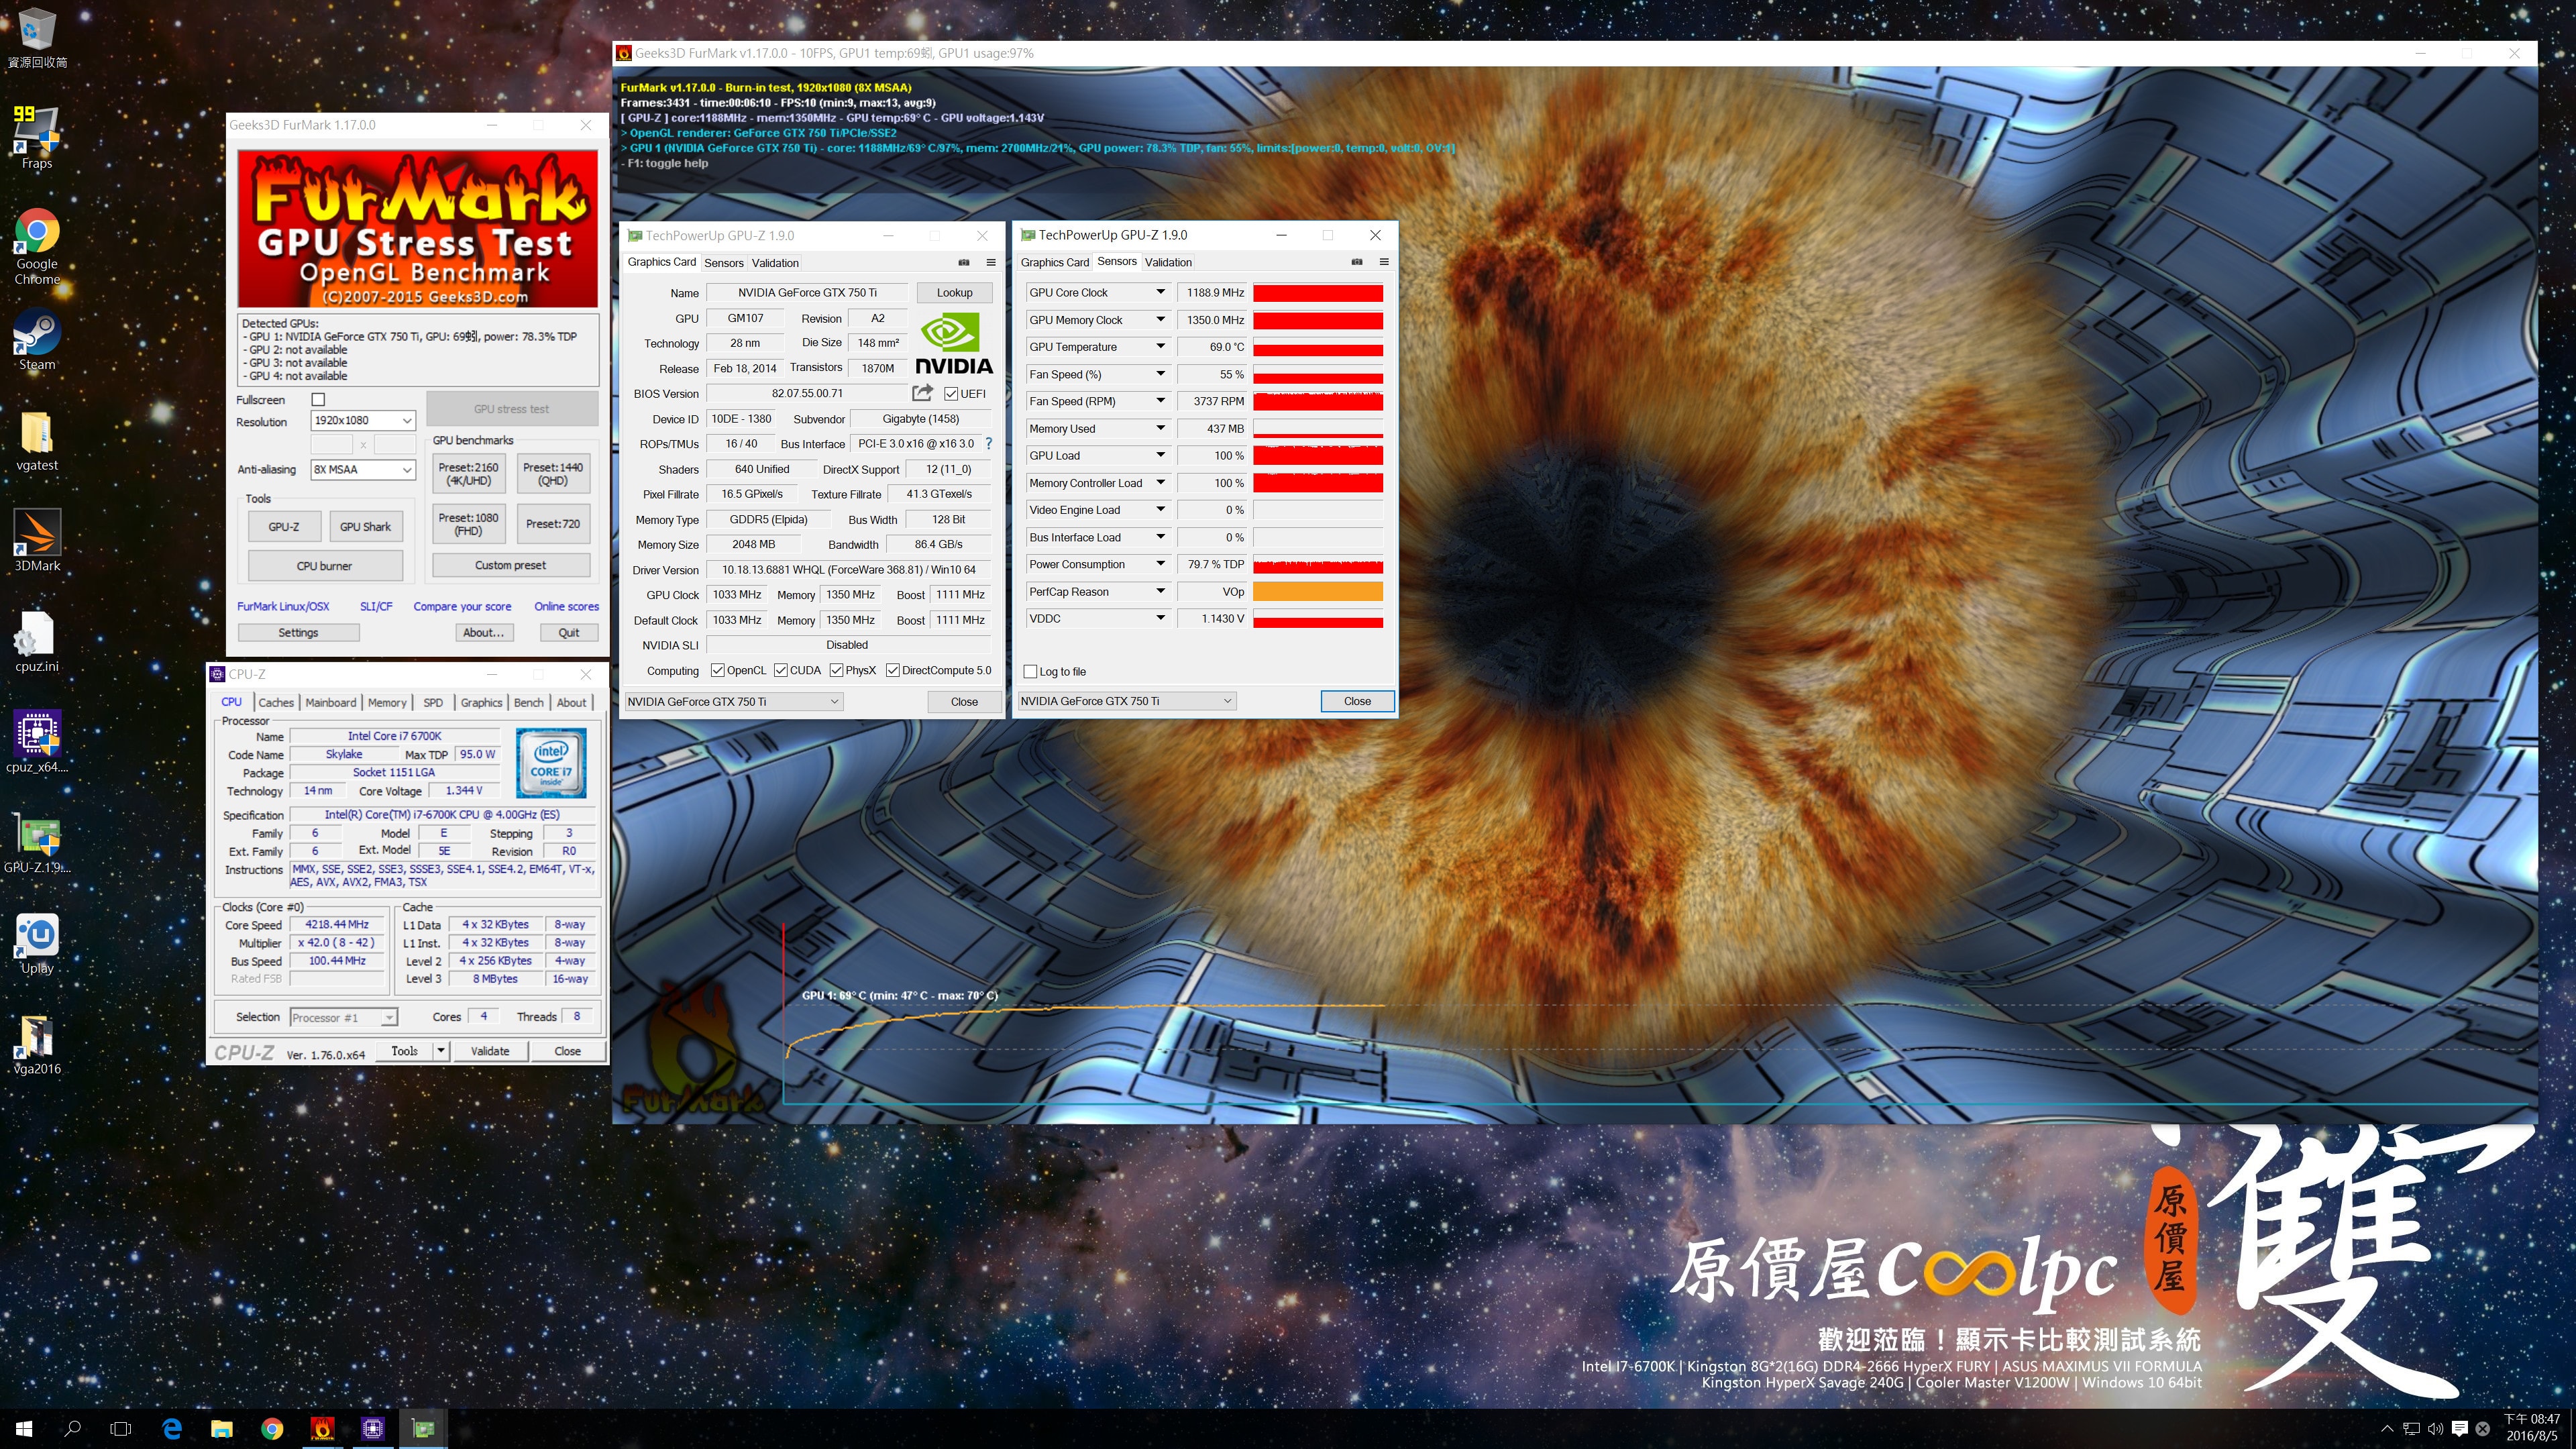
Task: Click GPU-Z BIOS export share icon
Action: 922,393
